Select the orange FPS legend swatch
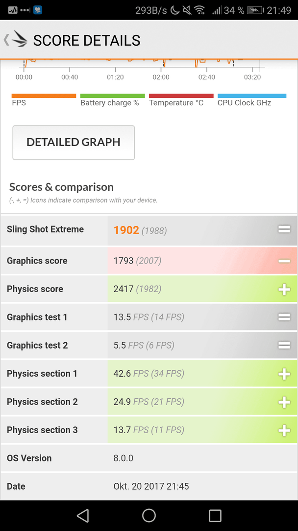This screenshot has width=298, height=531. coord(44,96)
